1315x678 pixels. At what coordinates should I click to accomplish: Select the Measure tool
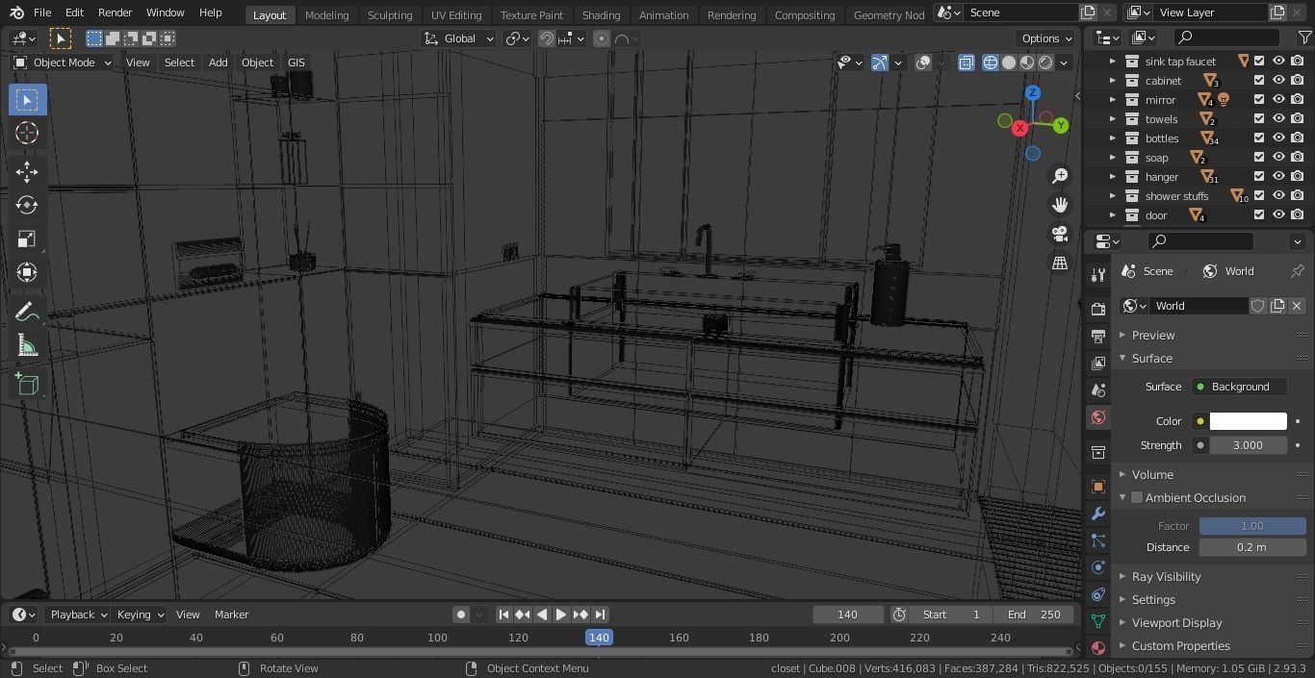27,345
